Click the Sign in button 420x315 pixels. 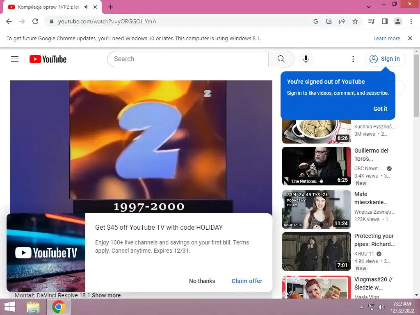(x=385, y=59)
